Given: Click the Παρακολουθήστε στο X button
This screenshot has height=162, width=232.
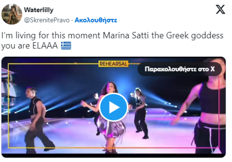Looking at the screenshot, I should pos(179,69).
